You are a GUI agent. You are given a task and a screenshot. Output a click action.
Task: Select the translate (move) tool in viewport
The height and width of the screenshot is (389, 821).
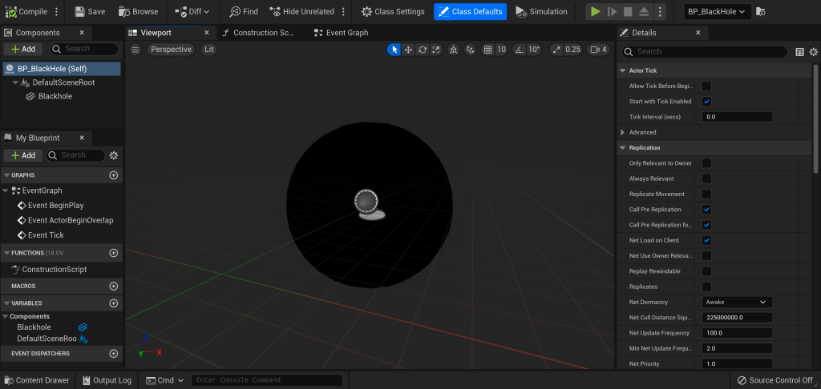tap(408, 50)
